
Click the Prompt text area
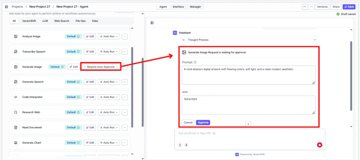pyautogui.click(x=249, y=75)
